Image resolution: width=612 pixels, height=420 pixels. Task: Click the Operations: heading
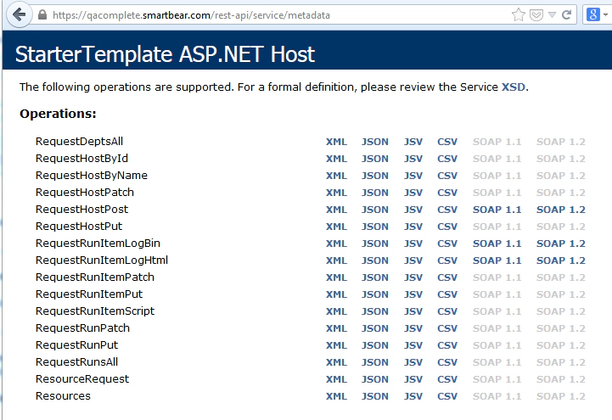pyautogui.click(x=58, y=114)
